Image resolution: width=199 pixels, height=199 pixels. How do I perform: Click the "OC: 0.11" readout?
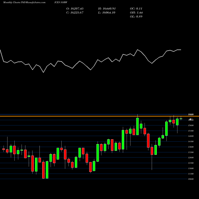[x=136, y=9]
